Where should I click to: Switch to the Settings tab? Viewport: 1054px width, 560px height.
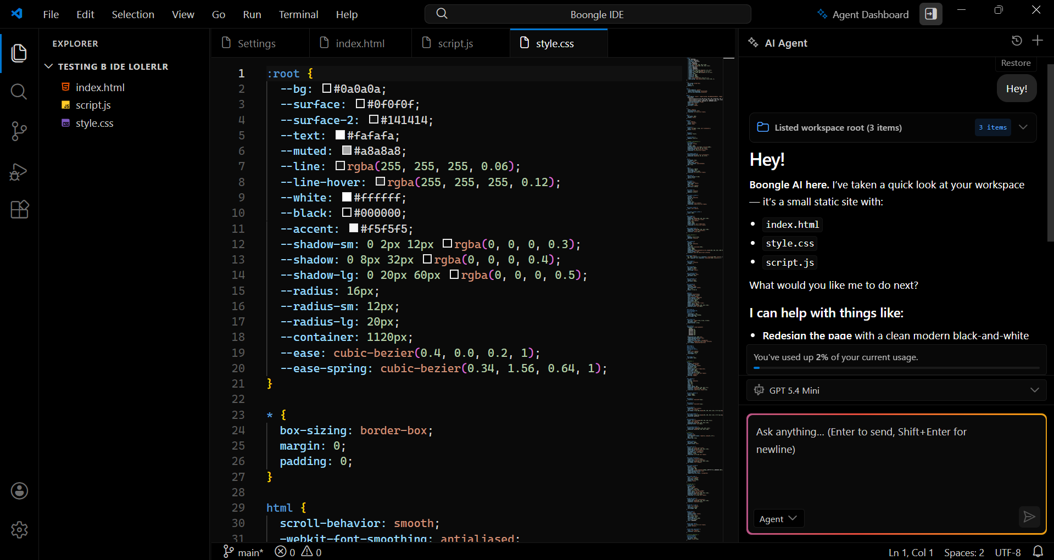click(x=260, y=43)
